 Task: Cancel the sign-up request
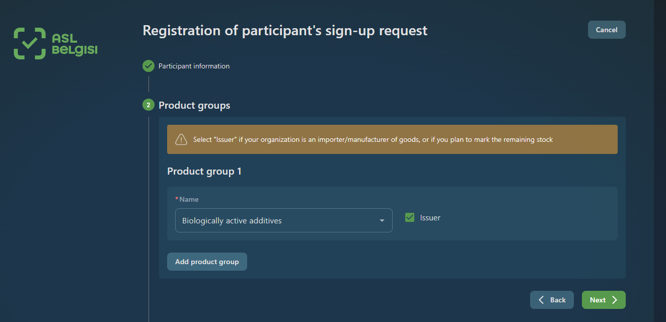click(x=607, y=30)
